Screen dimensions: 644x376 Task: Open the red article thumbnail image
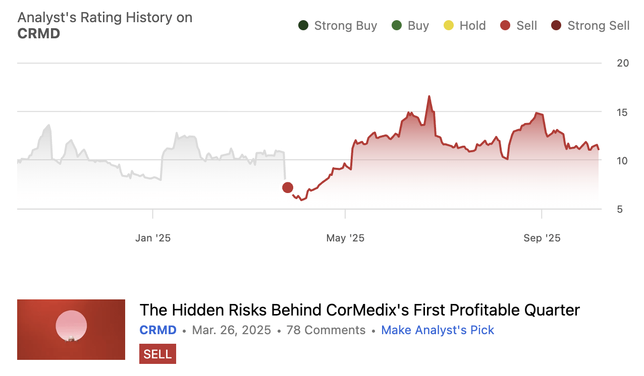(x=71, y=330)
